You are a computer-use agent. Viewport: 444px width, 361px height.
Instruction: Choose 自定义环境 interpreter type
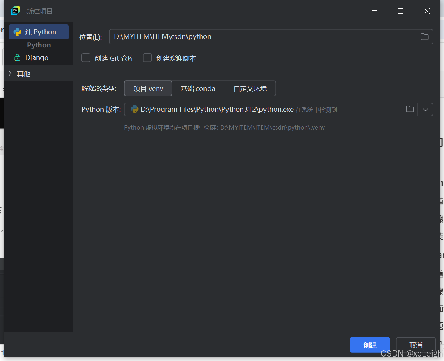coord(250,88)
